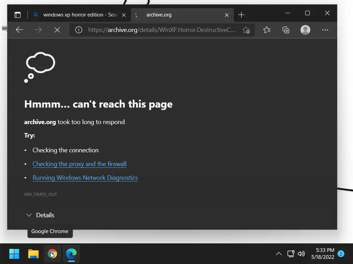Open Edge Settings and more menu
Screen dimensions: 353x264
[x=325, y=30]
